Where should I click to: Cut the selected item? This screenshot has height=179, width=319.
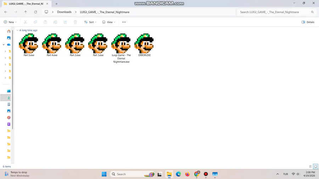(26, 22)
